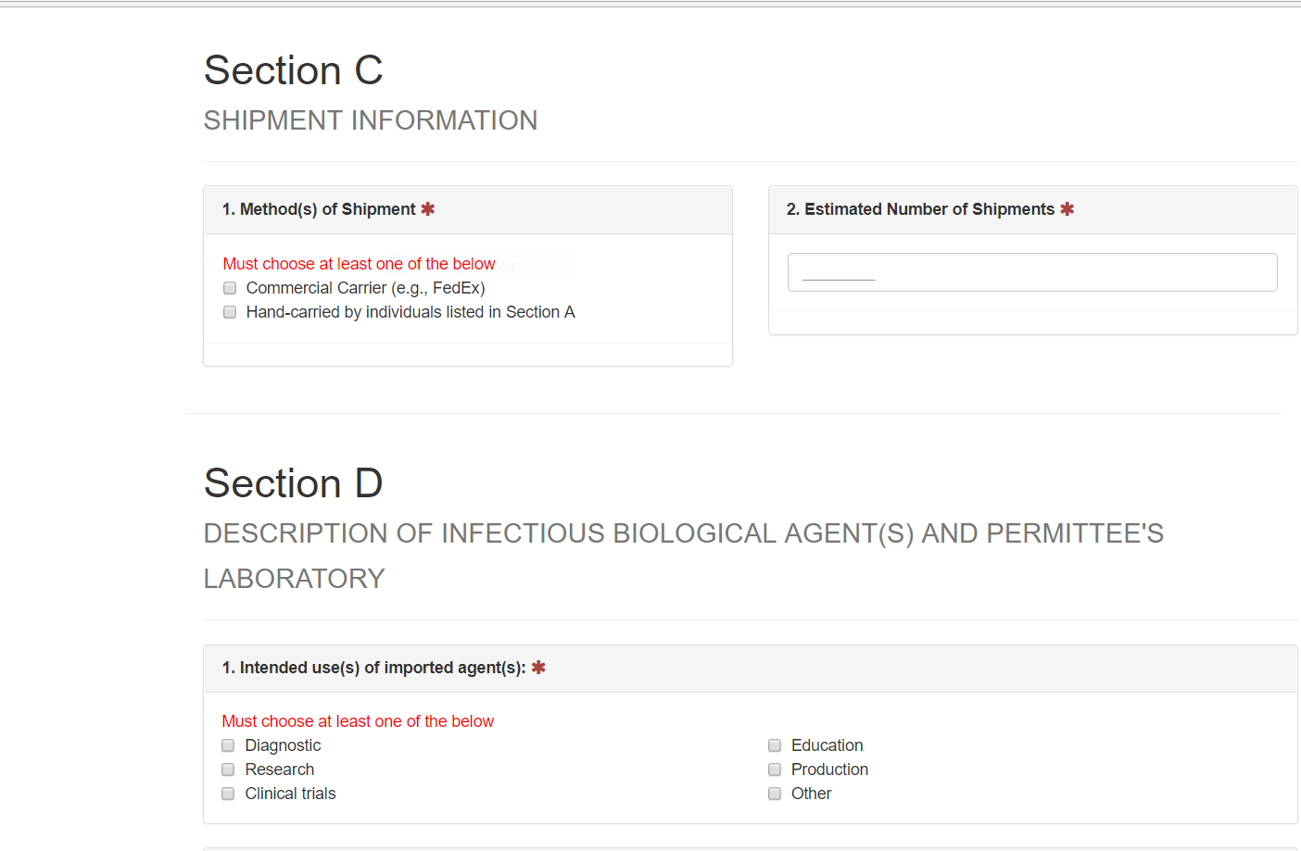
Task: Click the red error message above Diagnostic
Action: 358,721
